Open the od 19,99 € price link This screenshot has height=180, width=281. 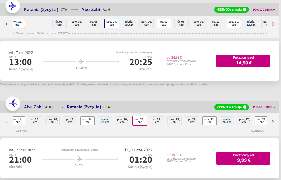(174, 155)
